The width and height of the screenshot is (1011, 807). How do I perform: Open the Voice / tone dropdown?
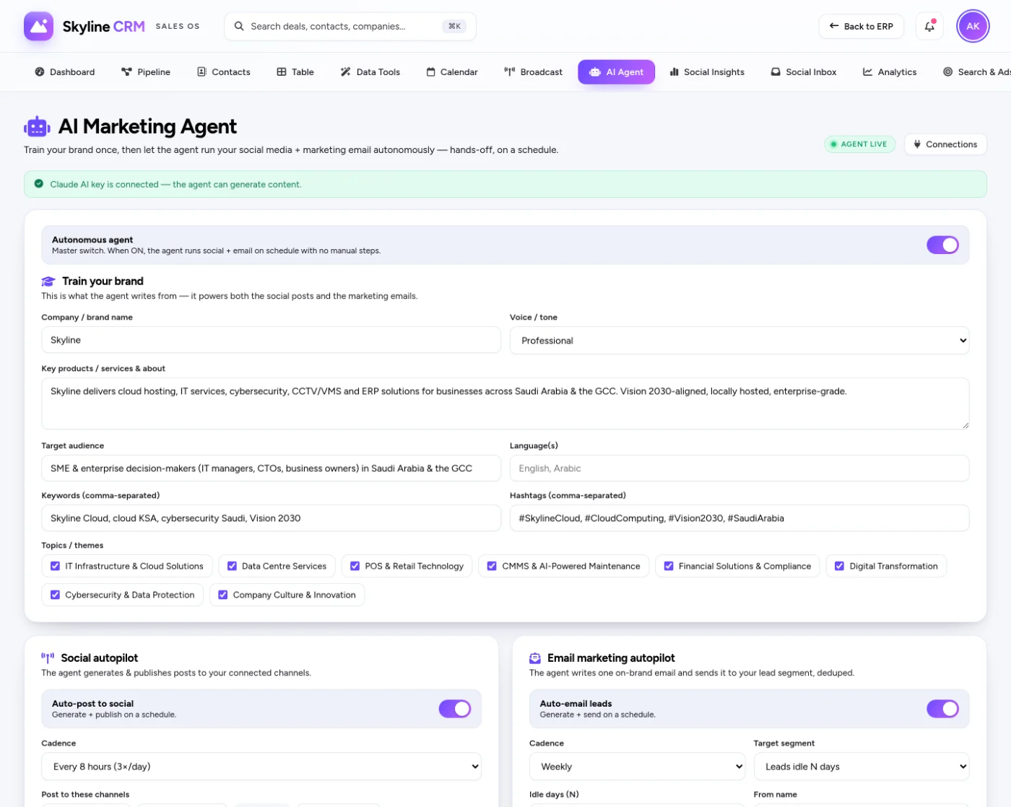coord(739,341)
